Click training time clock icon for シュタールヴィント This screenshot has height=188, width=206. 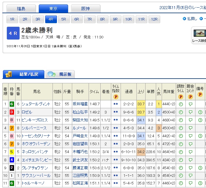pyautogui.click(x=180, y=104)
